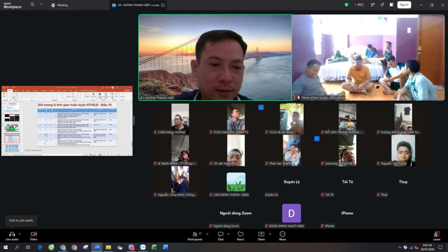Viewport: 448px width, 252px height.
Task: Open the React emoji menu
Action: (240, 236)
